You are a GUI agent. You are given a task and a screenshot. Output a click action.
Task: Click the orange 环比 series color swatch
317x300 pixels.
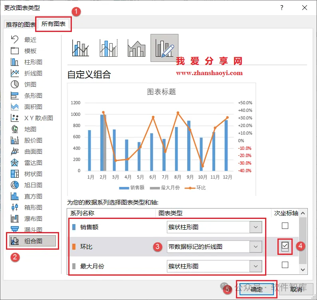(x=74, y=246)
